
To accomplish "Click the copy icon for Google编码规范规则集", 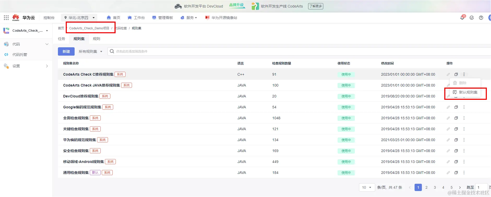I will [x=456, y=107].
